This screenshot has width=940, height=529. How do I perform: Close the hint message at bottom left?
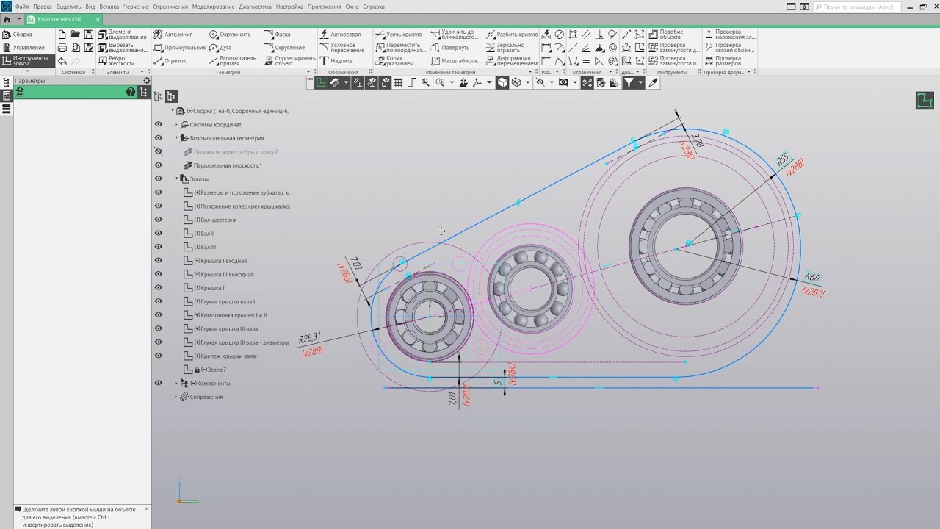146,509
